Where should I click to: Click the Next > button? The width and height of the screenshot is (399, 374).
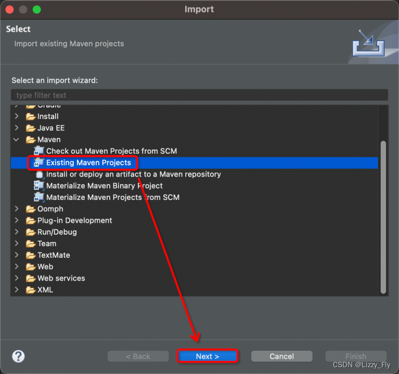208,356
